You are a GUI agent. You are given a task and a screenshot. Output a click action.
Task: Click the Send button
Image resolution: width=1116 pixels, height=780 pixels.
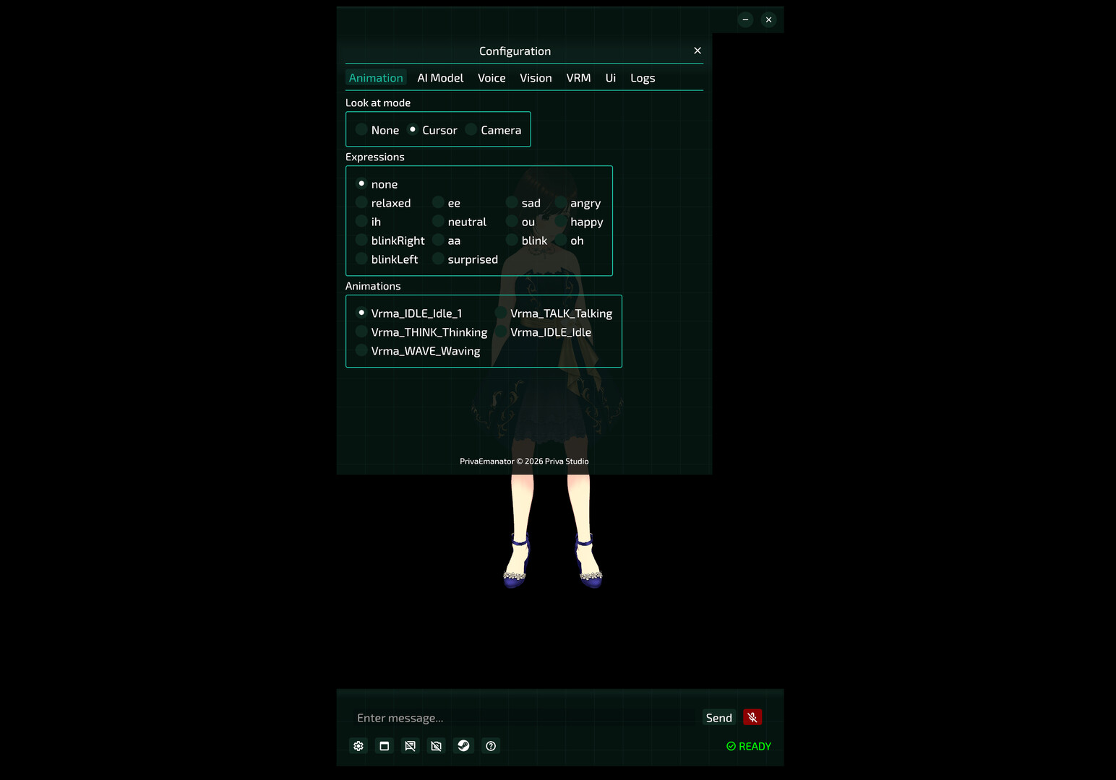719,718
